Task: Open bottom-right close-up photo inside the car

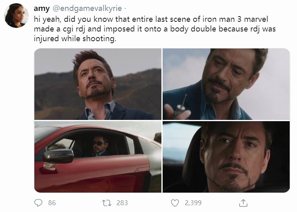Action: click(x=226, y=157)
